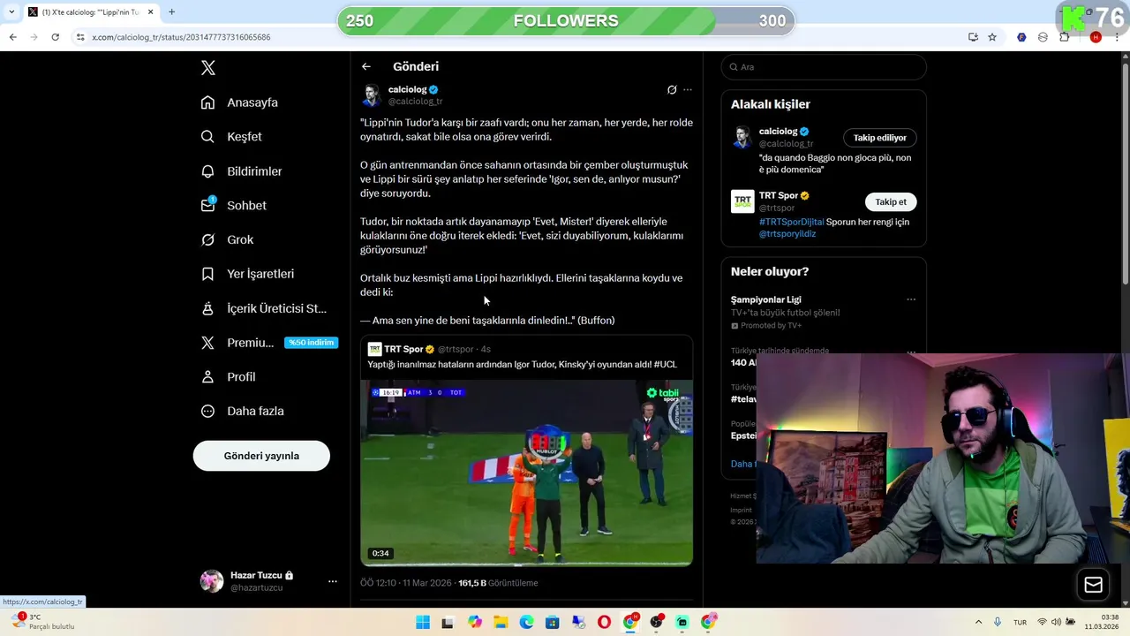Open the Windows Start menu
Image resolution: width=1130 pixels, height=636 pixels.
click(423, 623)
